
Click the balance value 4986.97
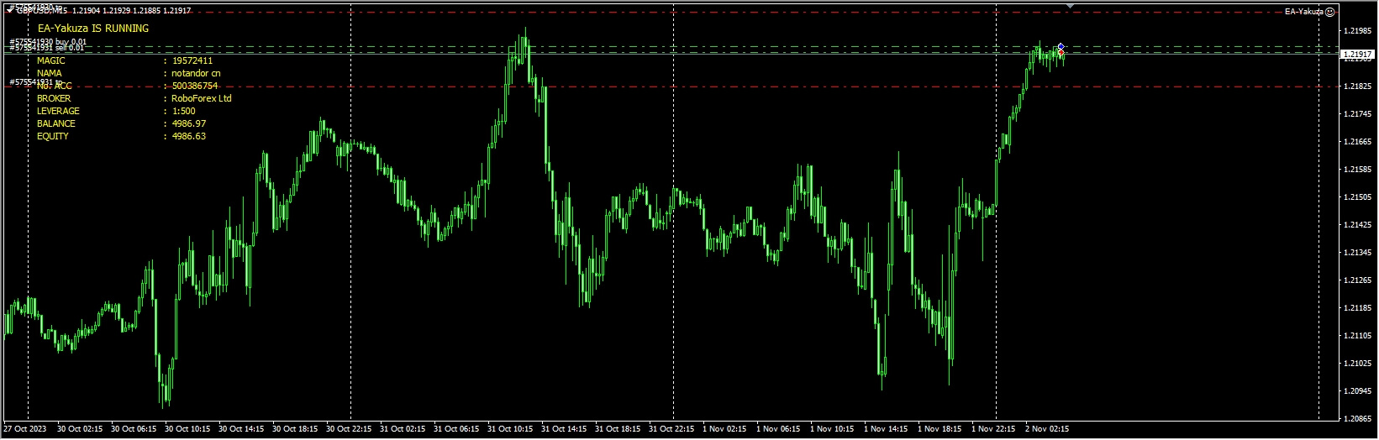(x=189, y=123)
